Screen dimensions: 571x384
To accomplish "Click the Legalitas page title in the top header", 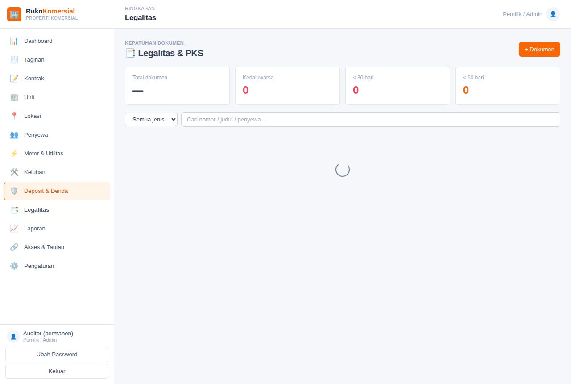I will [141, 18].
